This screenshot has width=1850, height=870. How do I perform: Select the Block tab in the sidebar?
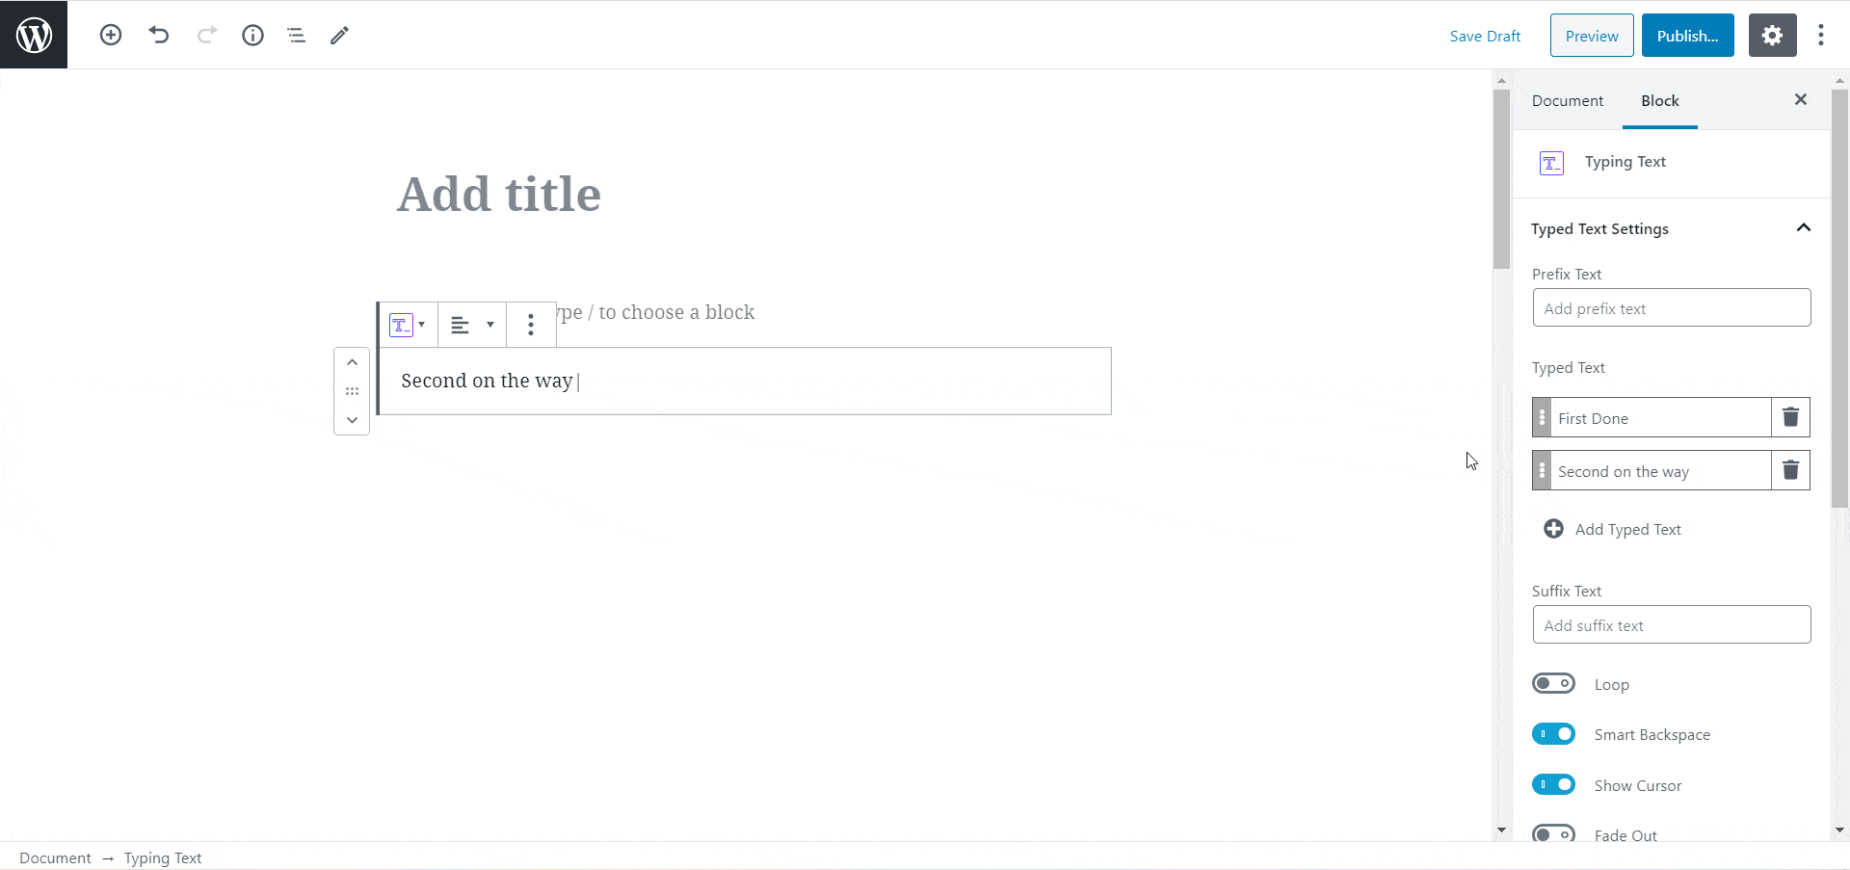(1659, 101)
